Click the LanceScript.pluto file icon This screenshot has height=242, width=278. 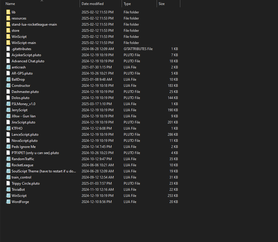[x=8, y=134]
